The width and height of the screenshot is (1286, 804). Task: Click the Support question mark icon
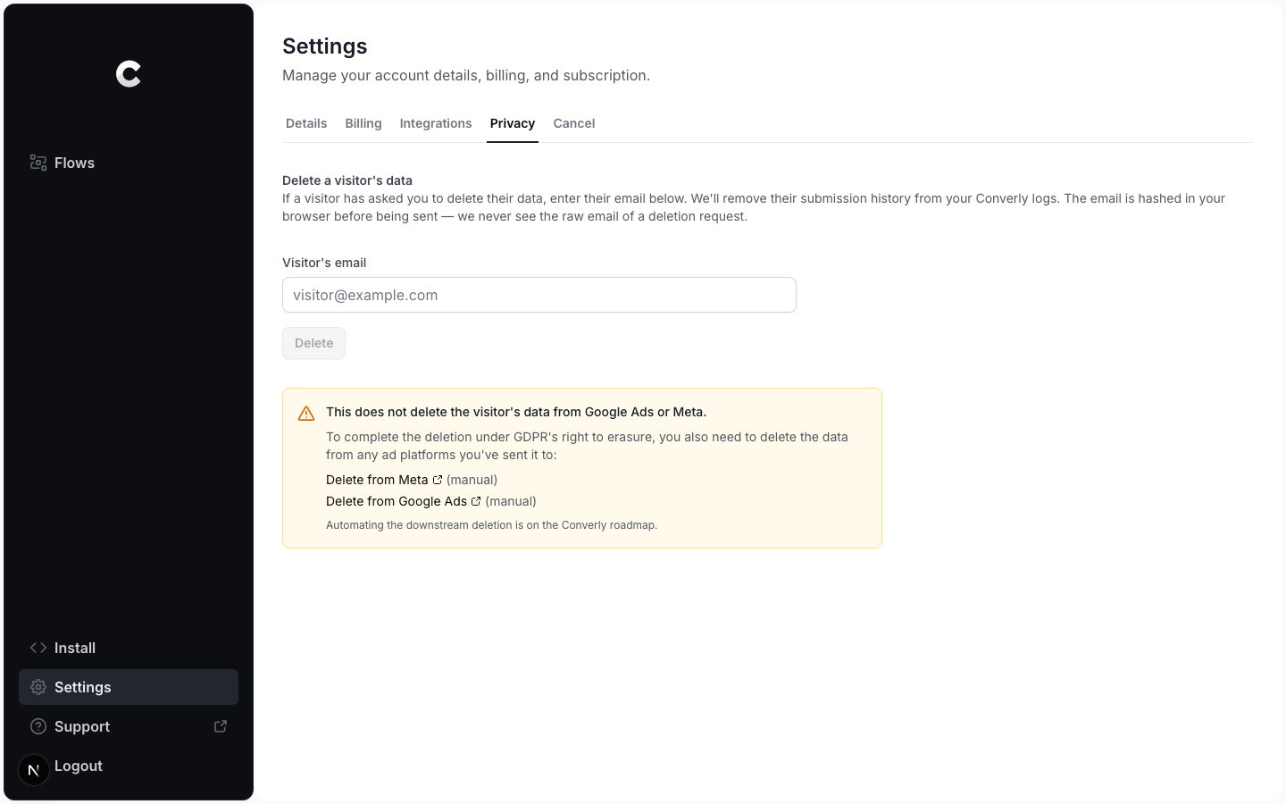click(x=38, y=726)
